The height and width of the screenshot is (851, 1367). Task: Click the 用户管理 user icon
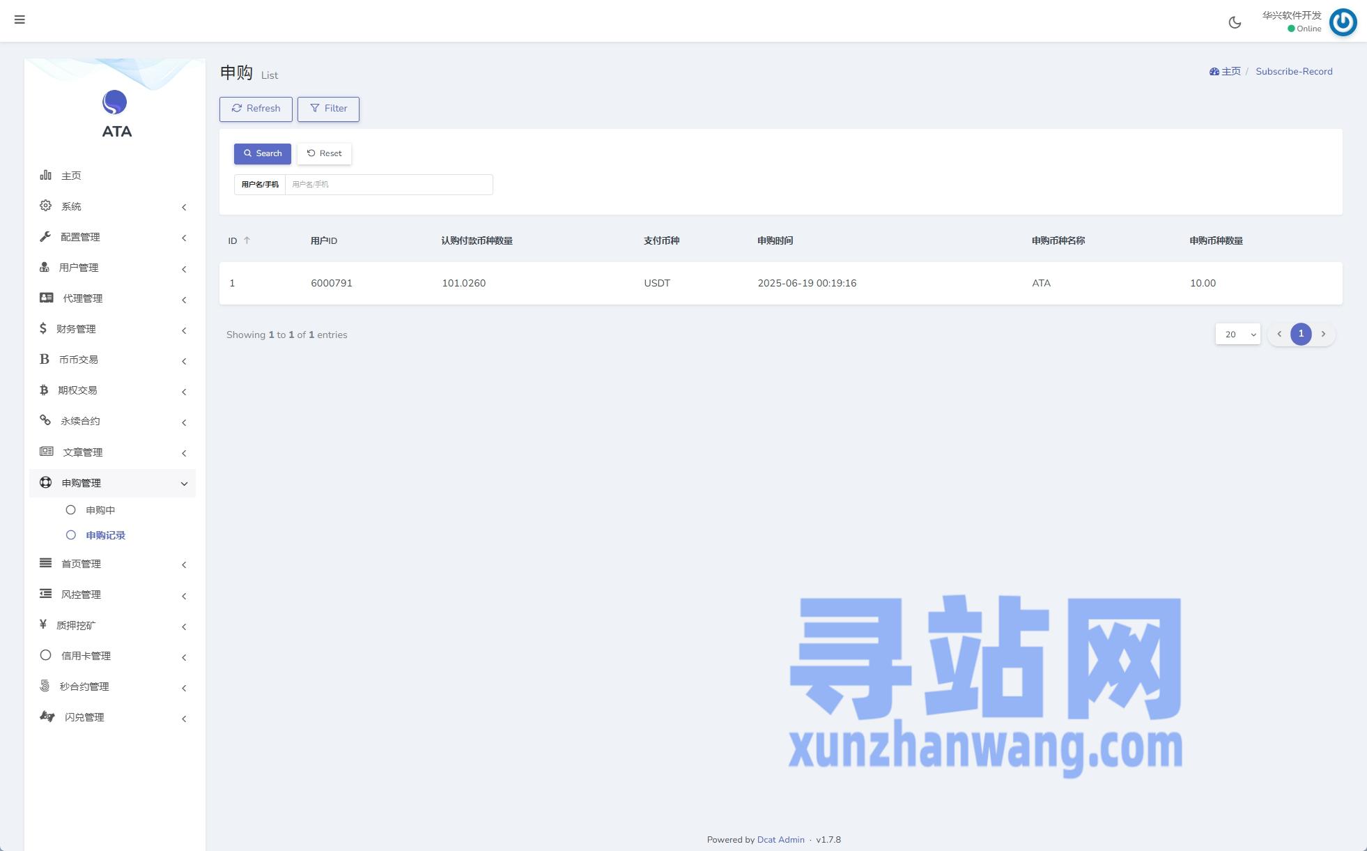point(45,267)
